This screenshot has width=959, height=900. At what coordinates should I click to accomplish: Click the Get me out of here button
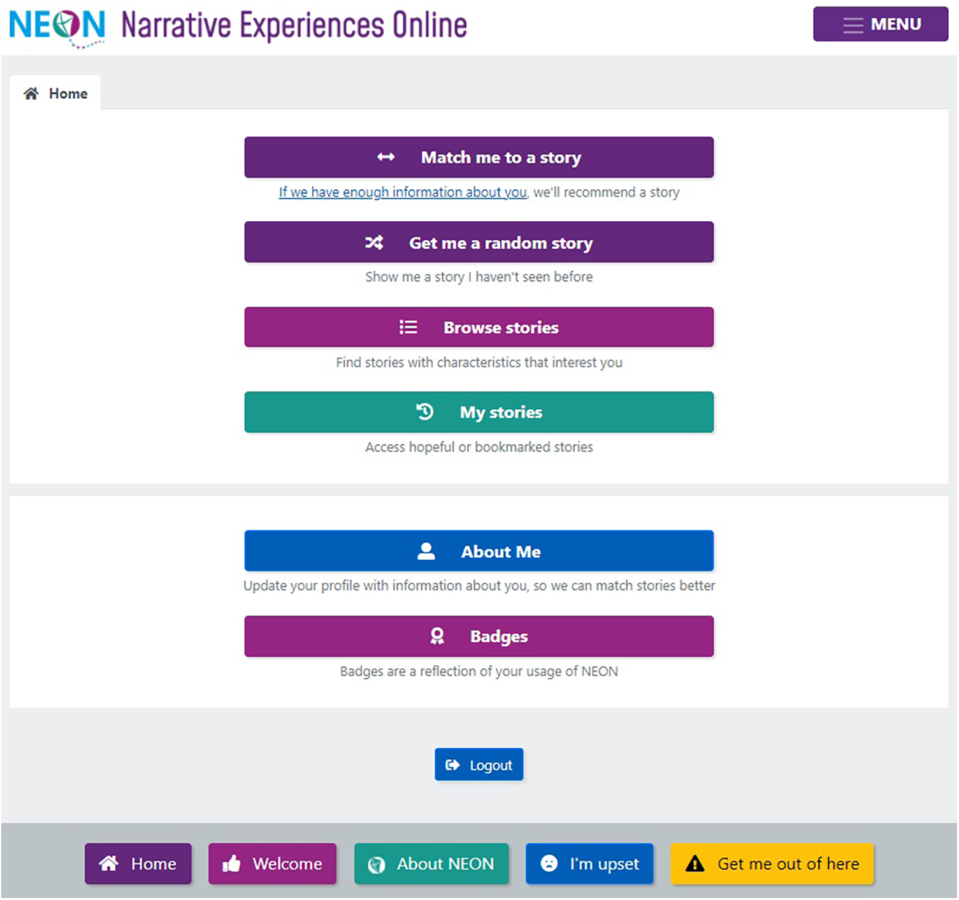(x=772, y=864)
